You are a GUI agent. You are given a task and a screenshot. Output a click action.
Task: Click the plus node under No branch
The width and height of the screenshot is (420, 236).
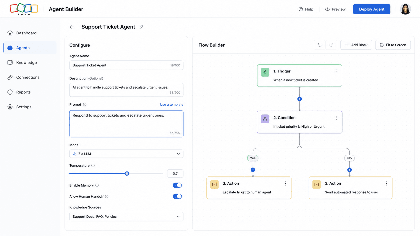click(x=349, y=170)
